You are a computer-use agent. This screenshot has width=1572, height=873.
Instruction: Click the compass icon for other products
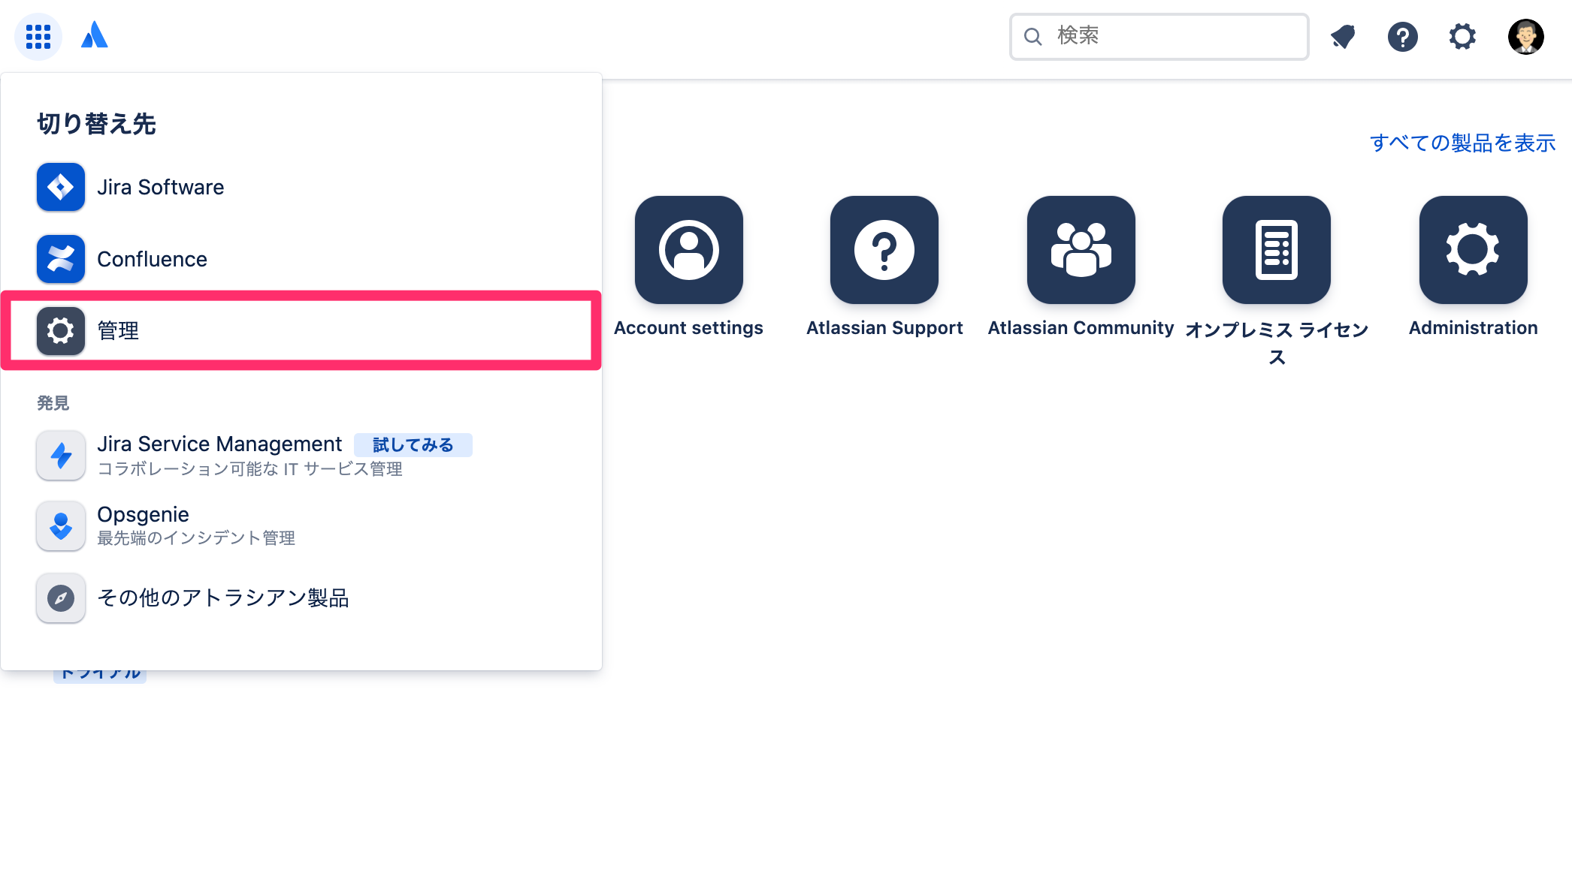61,598
